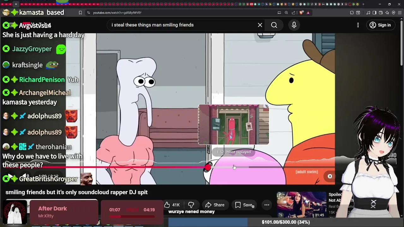
Task: Open Brave Wallet icon
Action: pos(381,13)
